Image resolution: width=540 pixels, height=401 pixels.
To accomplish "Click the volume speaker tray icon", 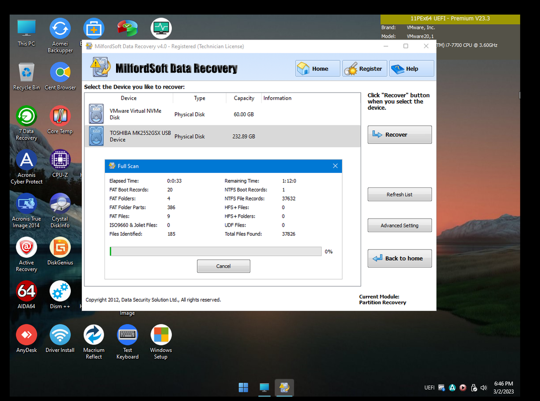I will [484, 387].
